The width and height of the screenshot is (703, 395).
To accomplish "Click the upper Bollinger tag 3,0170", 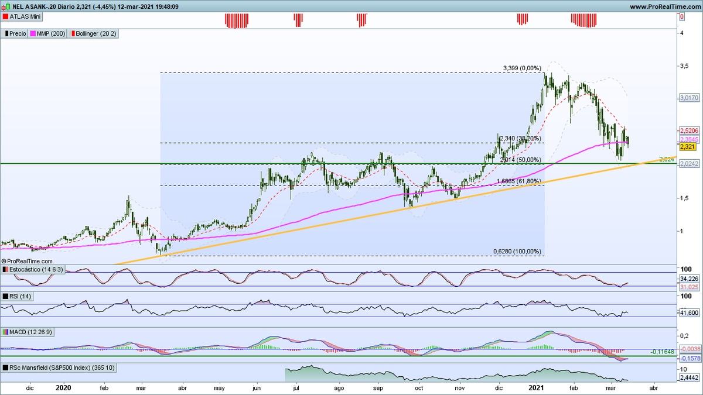I will (688, 97).
